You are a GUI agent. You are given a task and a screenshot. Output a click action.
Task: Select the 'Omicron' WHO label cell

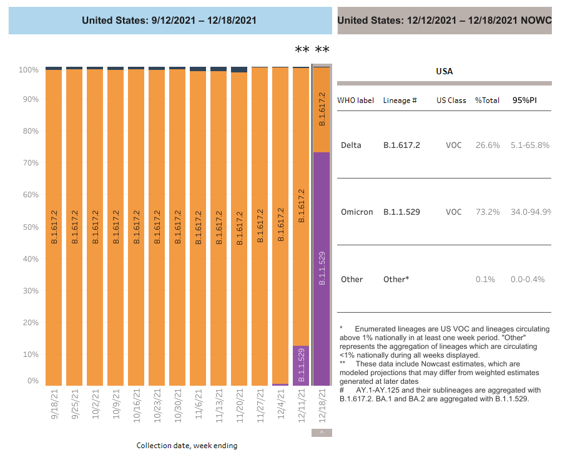pos(356,212)
